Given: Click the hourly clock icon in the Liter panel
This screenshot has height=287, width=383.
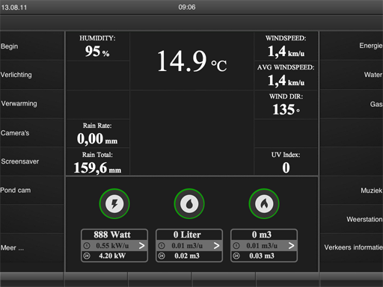Looking at the screenshot, I should tap(162, 246).
